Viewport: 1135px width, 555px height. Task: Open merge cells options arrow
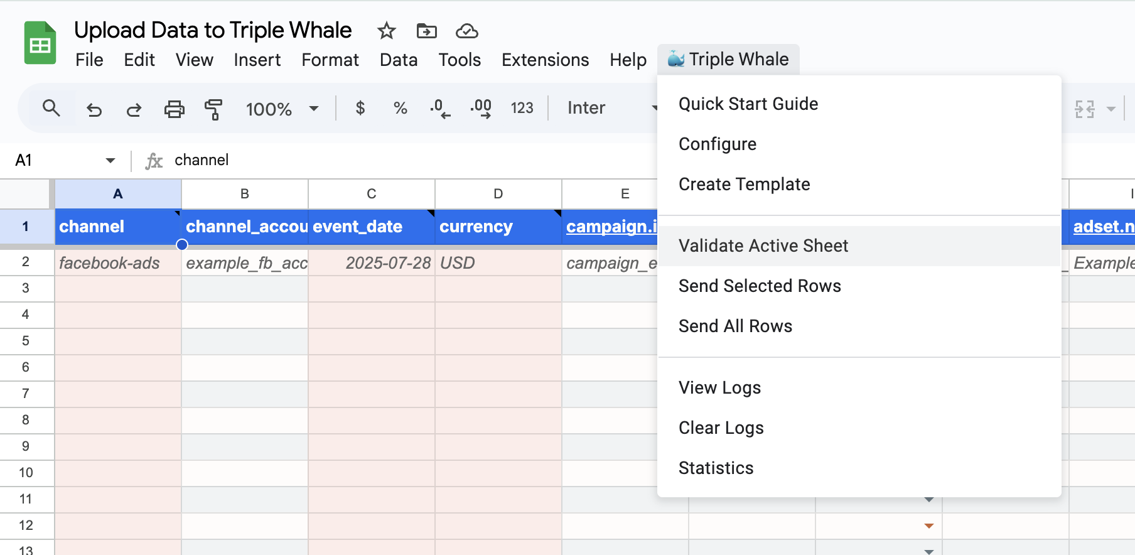tap(1111, 109)
